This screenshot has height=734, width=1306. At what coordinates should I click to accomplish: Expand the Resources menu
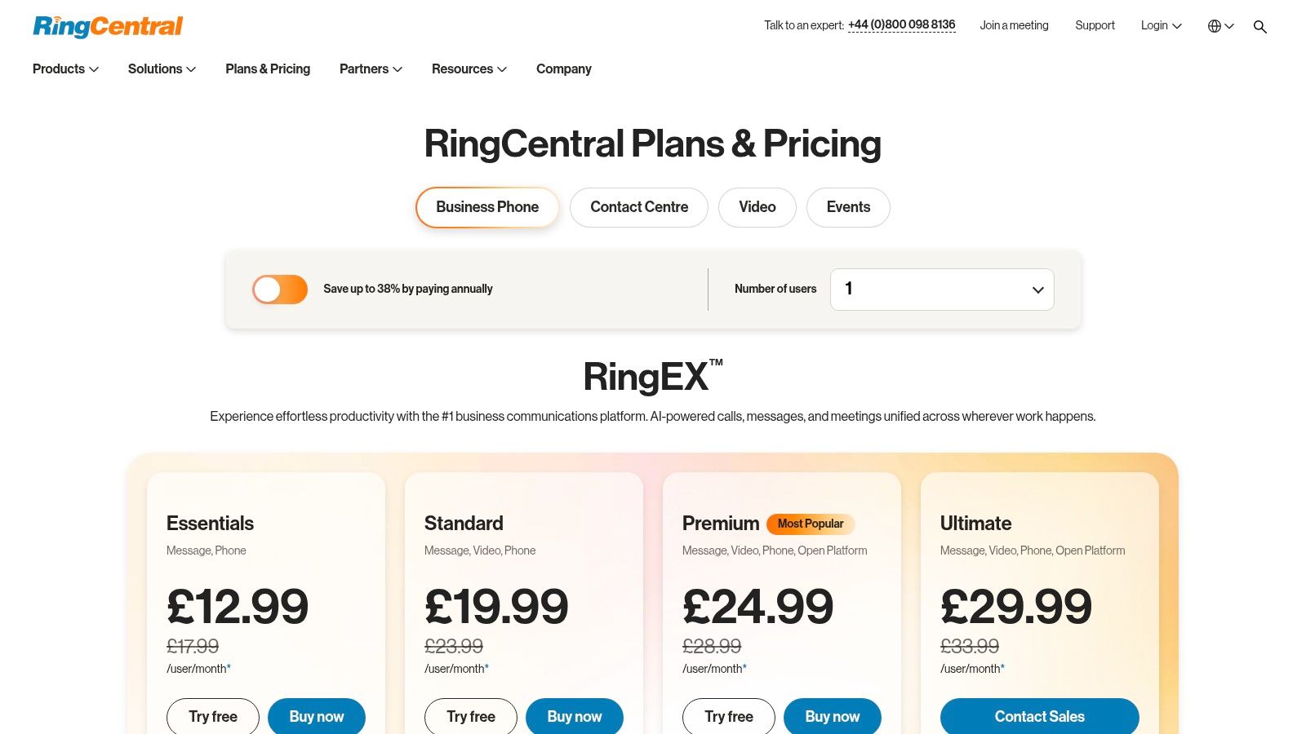pyautogui.click(x=469, y=69)
